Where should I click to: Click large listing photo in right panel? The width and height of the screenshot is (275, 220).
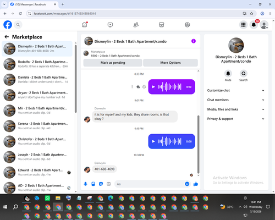236,45
